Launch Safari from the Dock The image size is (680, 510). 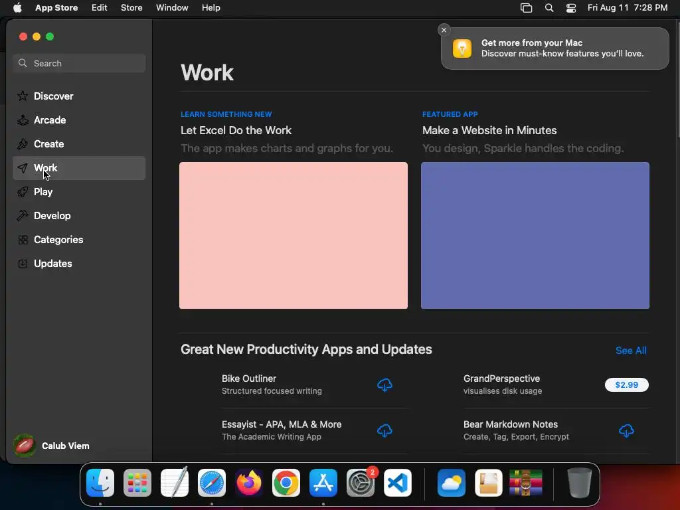coord(212,483)
